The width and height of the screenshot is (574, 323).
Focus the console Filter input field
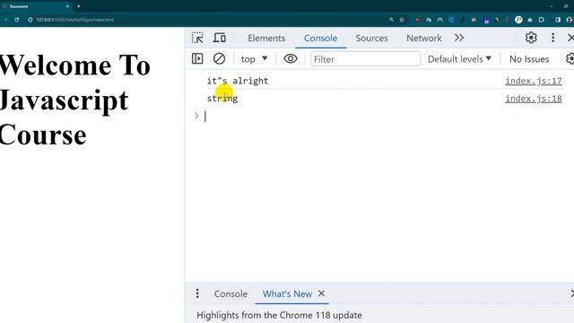(x=365, y=59)
